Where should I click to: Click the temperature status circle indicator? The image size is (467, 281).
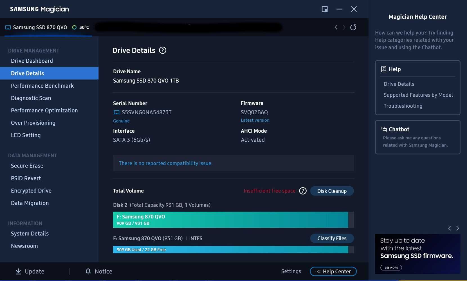[74, 27]
